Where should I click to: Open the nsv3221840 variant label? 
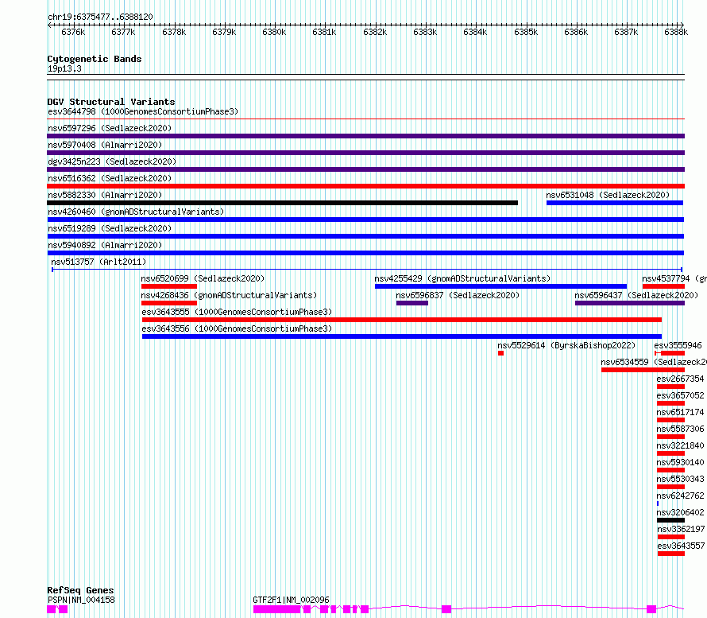point(680,445)
